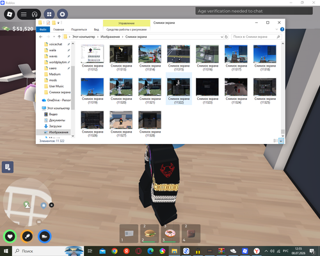Select thumbnail Снимок экрана (11324)
Viewport: 320px width, 256px height.
pos(236,91)
